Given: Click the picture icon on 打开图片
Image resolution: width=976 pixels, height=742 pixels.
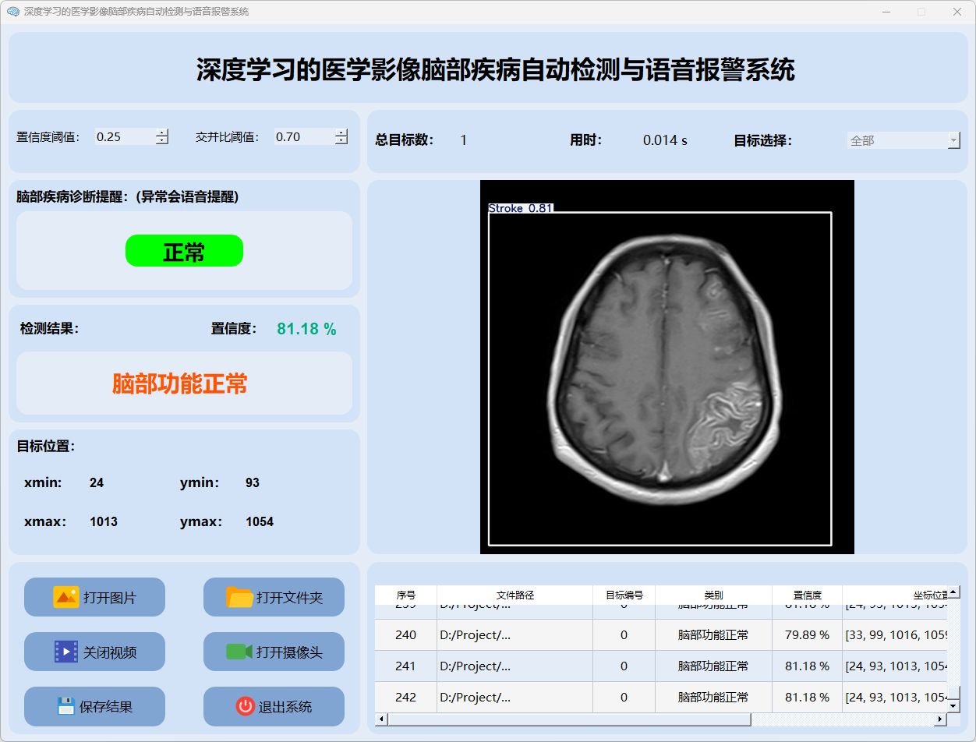Looking at the screenshot, I should coord(65,597).
